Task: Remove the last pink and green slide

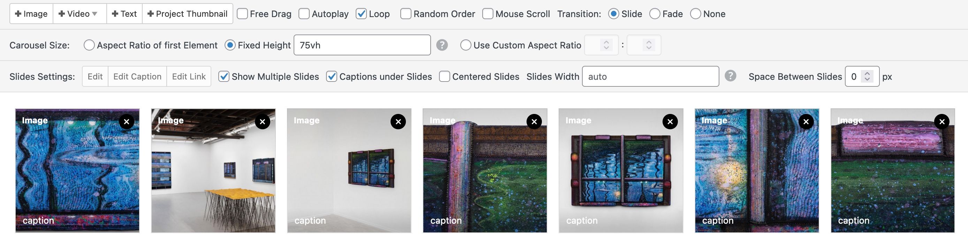Action: click(x=942, y=122)
